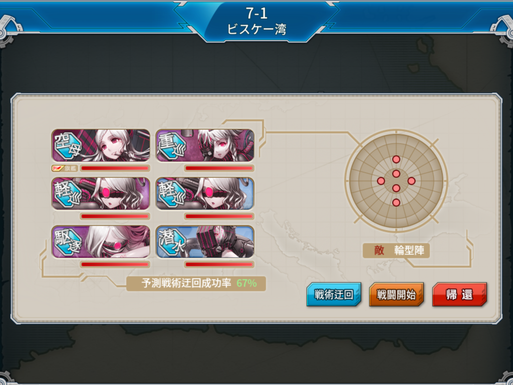Click the left 軽巡 light cruiser badge
The width and height of the screenshot is (513, 385).
(x=68, y=194)
